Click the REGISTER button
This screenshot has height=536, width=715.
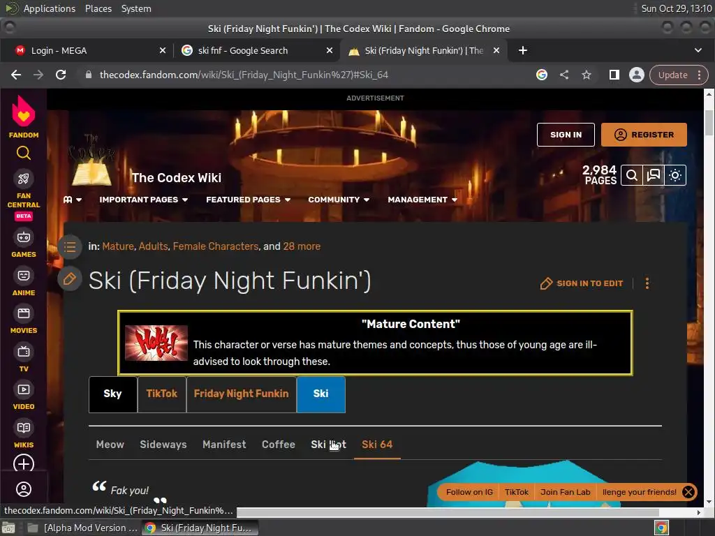click(x=644, y=135)
